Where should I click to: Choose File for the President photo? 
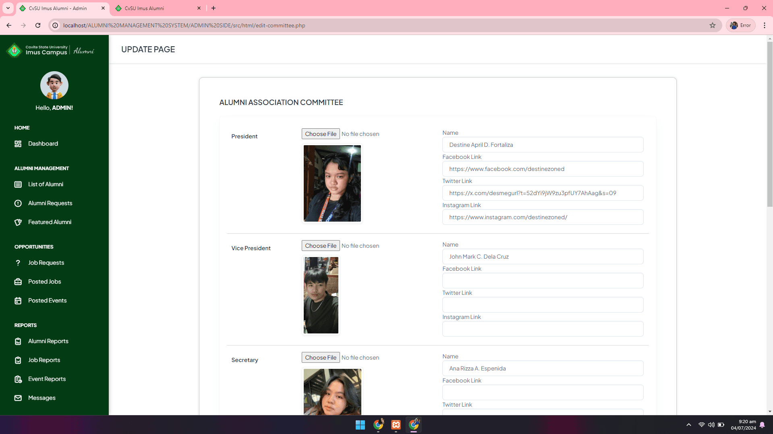(x=321, y=134)
